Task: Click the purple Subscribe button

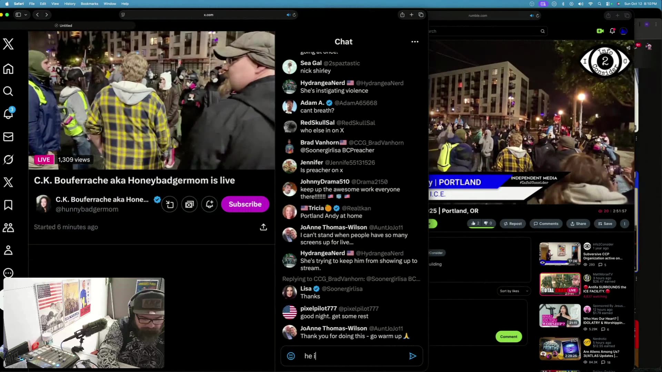Action: (245, 204)
